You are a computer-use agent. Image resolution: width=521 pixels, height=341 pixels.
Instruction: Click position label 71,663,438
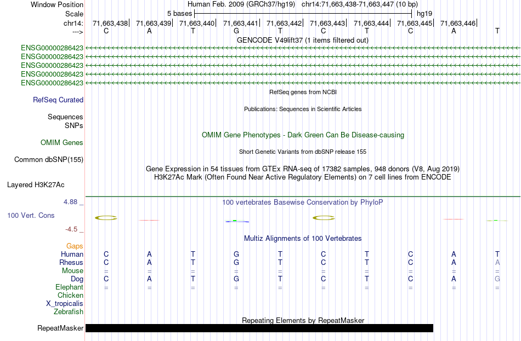click(x=110, y=23)
